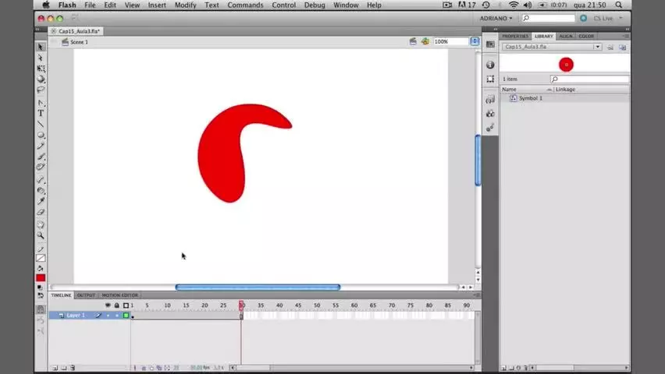
Task: Open the stage zoom 100% dropdown
Action: coord(475,41)
